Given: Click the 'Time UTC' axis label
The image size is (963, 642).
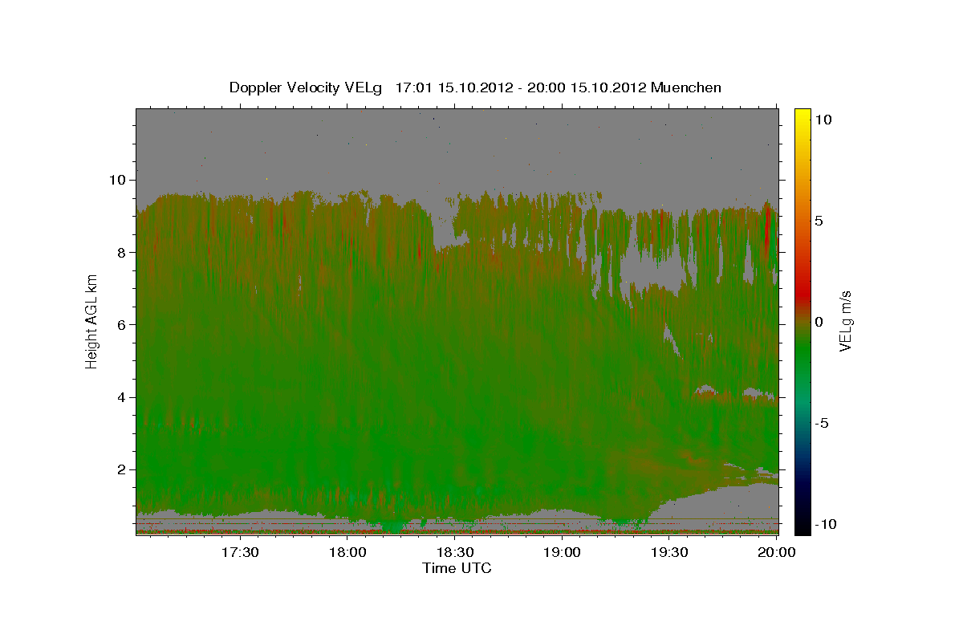Looking at the screenshot, I should tap(457, 568).
